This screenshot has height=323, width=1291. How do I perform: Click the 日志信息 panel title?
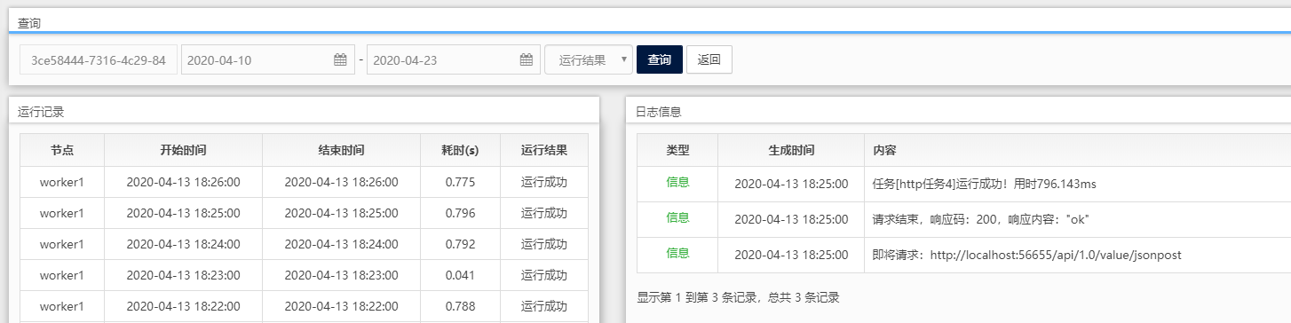[658, 112]
